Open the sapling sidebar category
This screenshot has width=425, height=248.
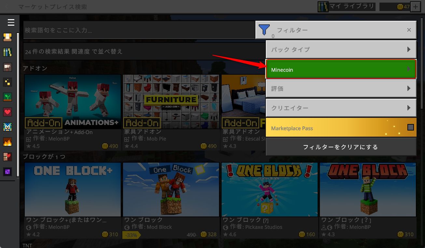click(x=7, y=97)
